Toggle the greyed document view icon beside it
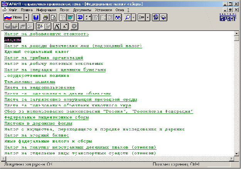 47,26
